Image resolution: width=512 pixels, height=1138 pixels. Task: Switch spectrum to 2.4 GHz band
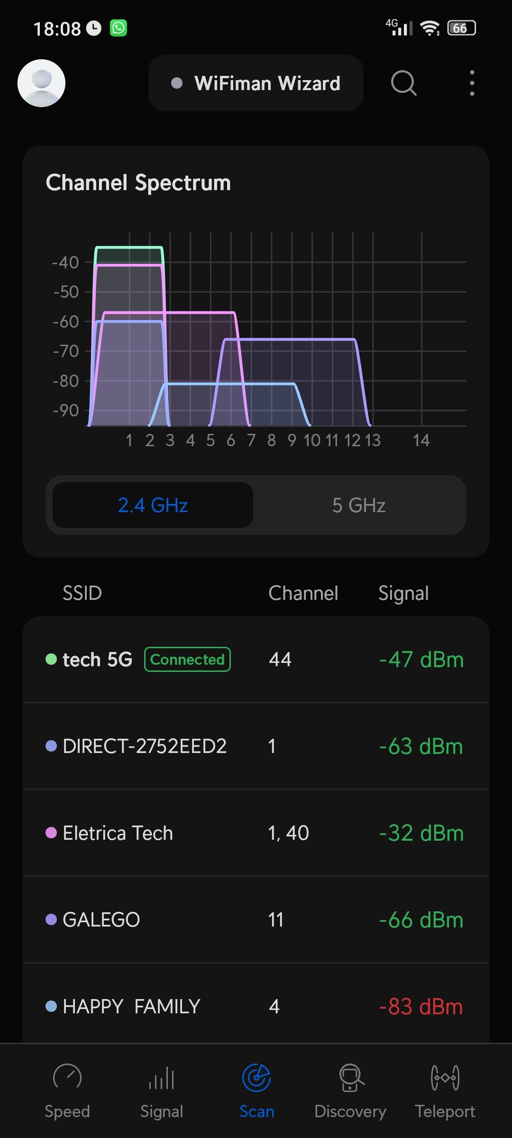click(x=153, y=505)
